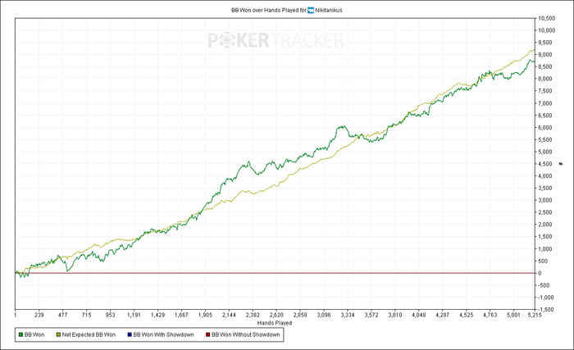Click the x-axis label 3,334
Viewport: 574px width, 350px height.
tap(348, 315)
